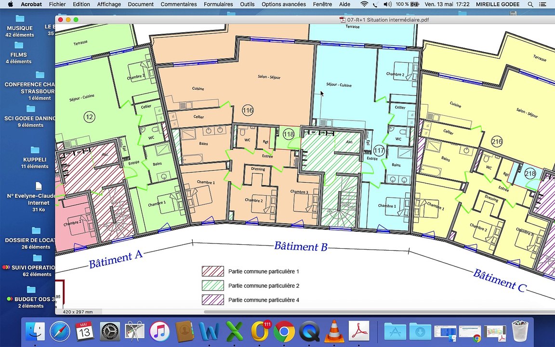Open the scissors screenshot utility in Dock
Image resolution: width=555 pixels, height=347 pixels.
[x=134, y=332]
